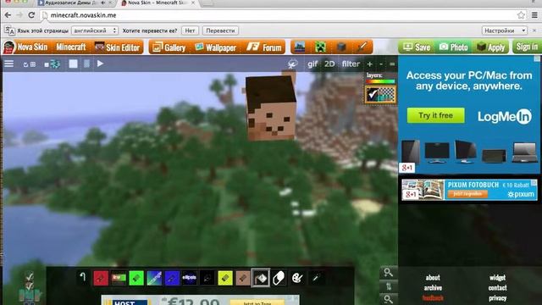The width and height of the screenshot is (542, 305).
Task: Open the Wallpaper tab
Action: (215, 47)
